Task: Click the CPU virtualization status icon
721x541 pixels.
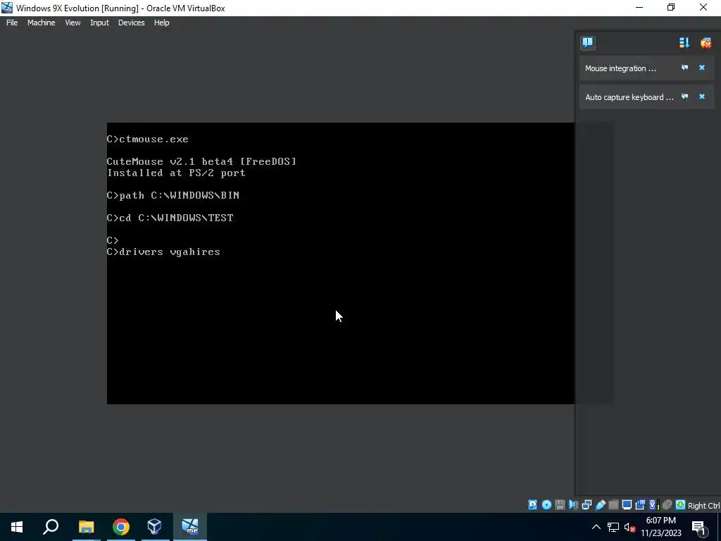Action: (x=654, y=504)
